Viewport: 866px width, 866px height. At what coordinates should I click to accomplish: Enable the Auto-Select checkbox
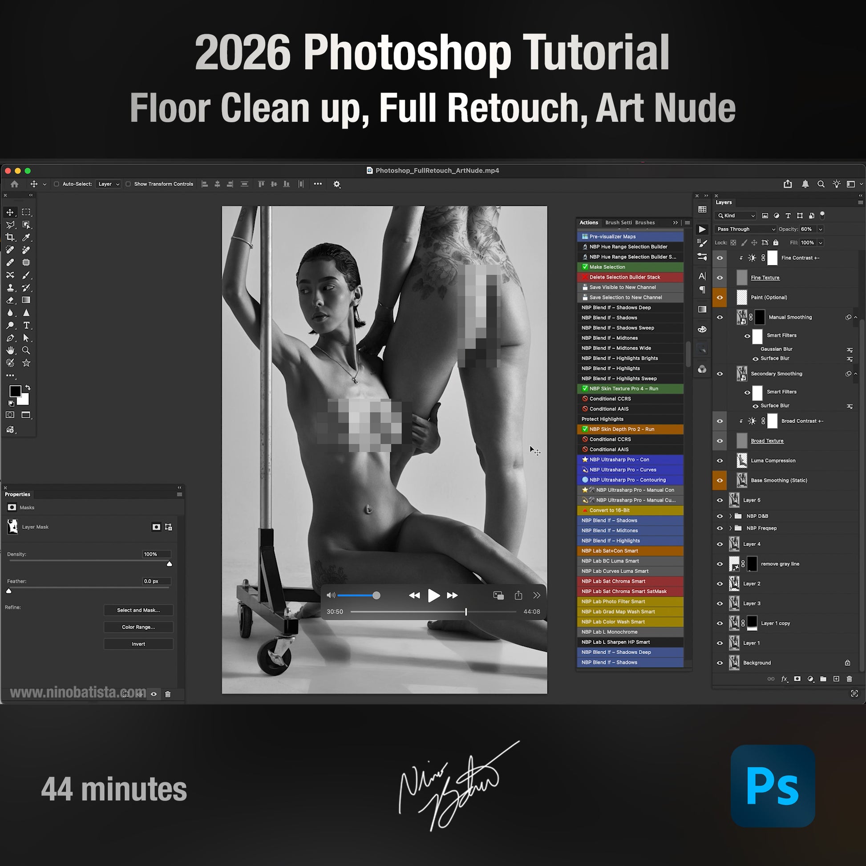point(57,184)
